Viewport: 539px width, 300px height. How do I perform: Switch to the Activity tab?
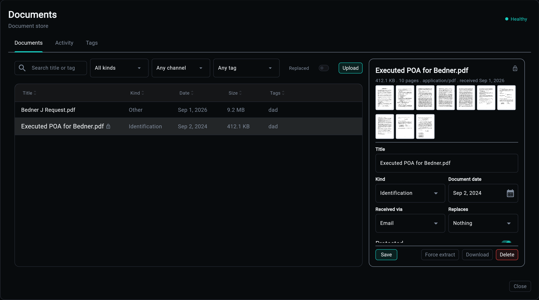click(64, 43)
